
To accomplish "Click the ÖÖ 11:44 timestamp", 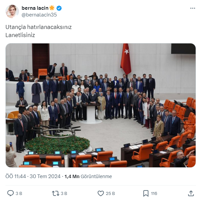I will click(x=15, y=176).
